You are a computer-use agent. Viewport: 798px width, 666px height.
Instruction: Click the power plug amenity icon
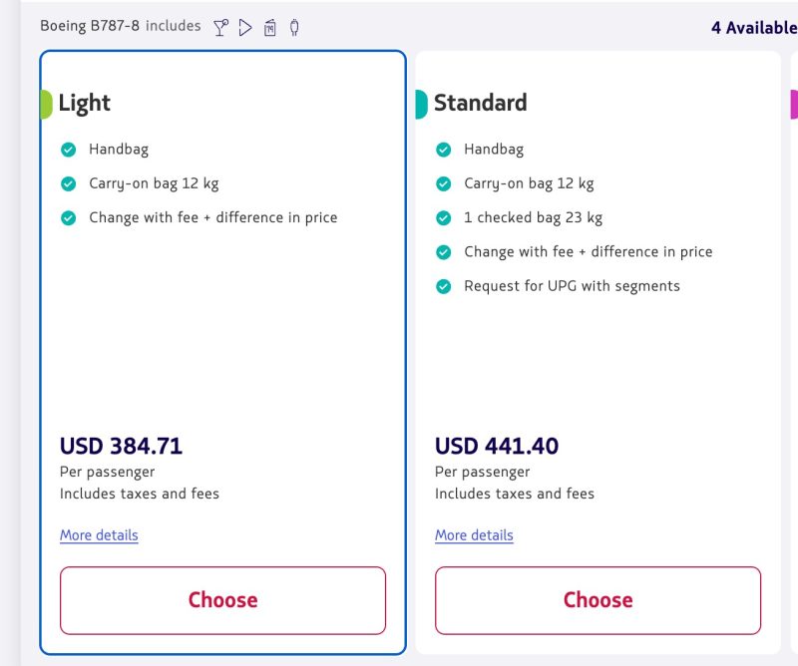click(x=294, y=27)
